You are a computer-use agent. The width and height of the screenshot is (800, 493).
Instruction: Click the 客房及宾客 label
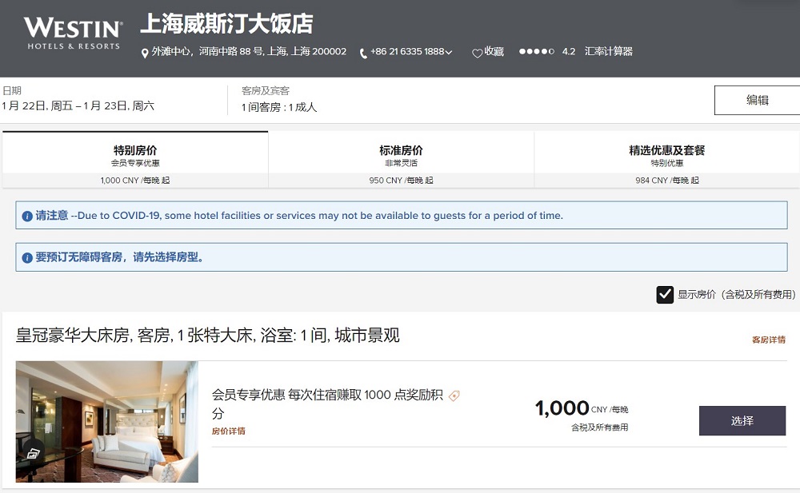click(x=266, y=91)
